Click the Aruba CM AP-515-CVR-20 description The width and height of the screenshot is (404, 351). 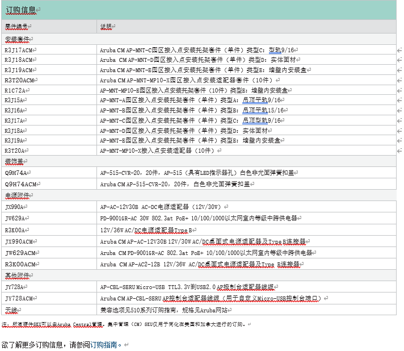(175, 184)
